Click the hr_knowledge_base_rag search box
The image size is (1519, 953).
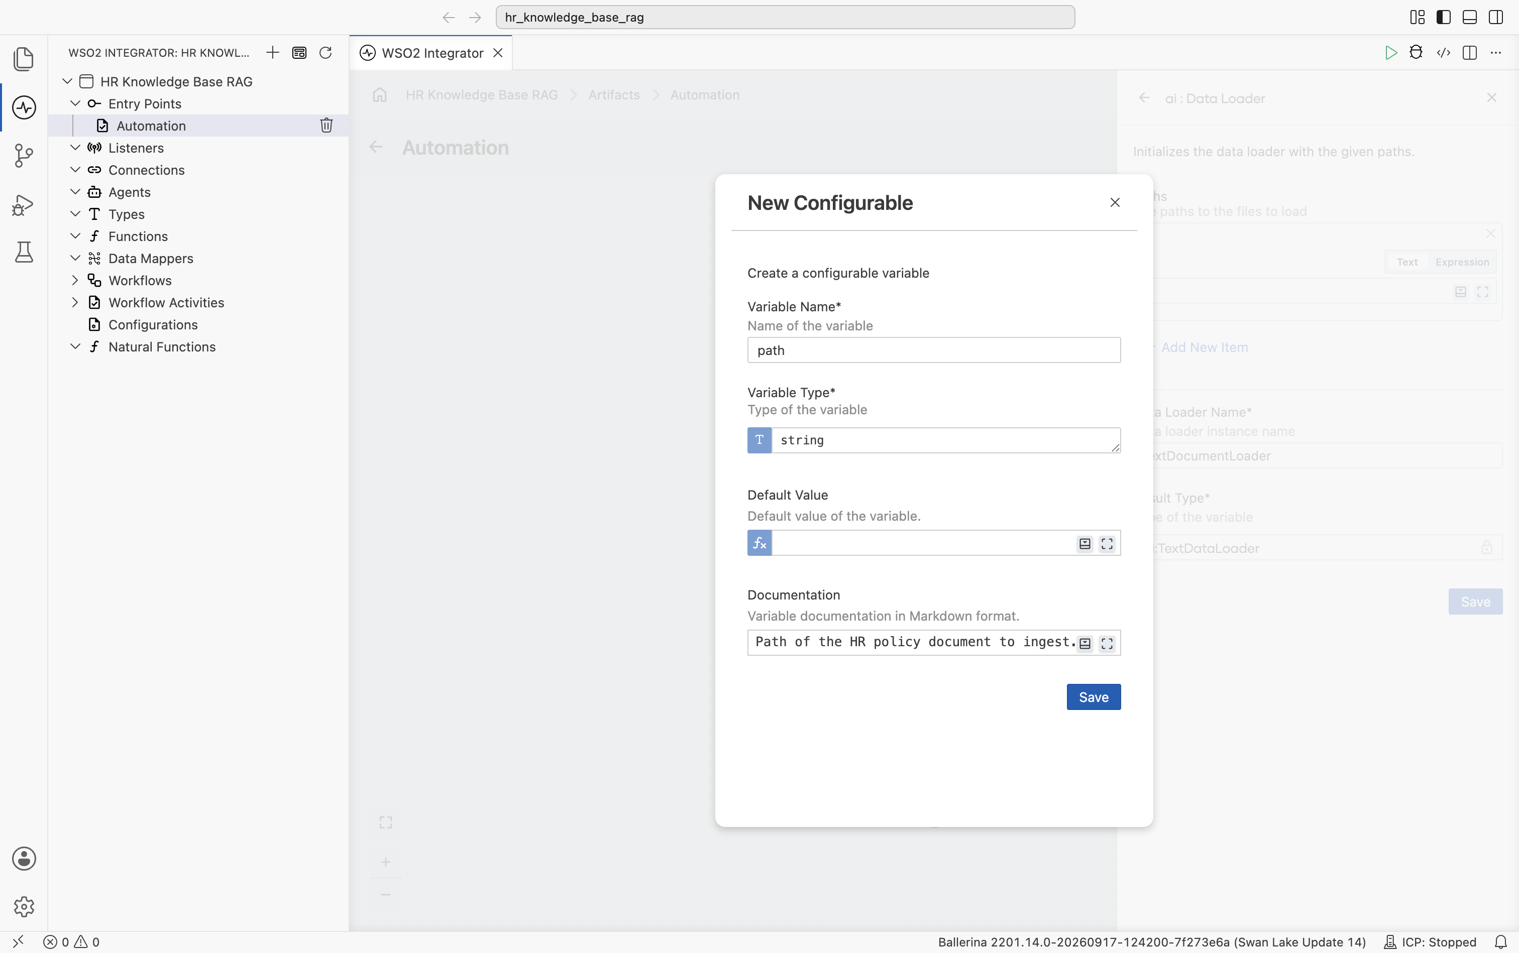click(785, 17)
